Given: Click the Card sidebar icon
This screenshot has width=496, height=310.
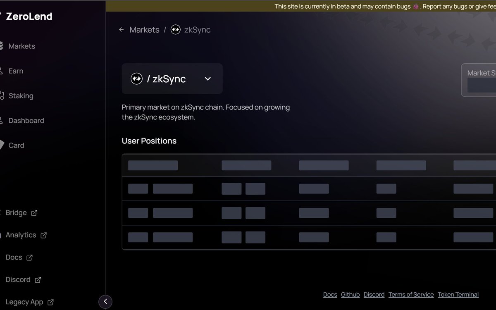Looking at the screenshot, I should tap(2, 145).
